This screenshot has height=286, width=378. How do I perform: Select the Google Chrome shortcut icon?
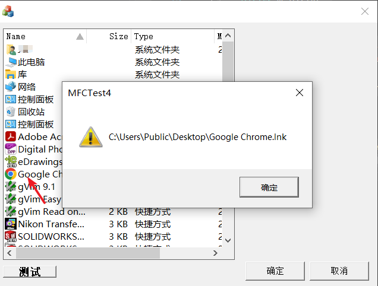[x=11, y=174]
